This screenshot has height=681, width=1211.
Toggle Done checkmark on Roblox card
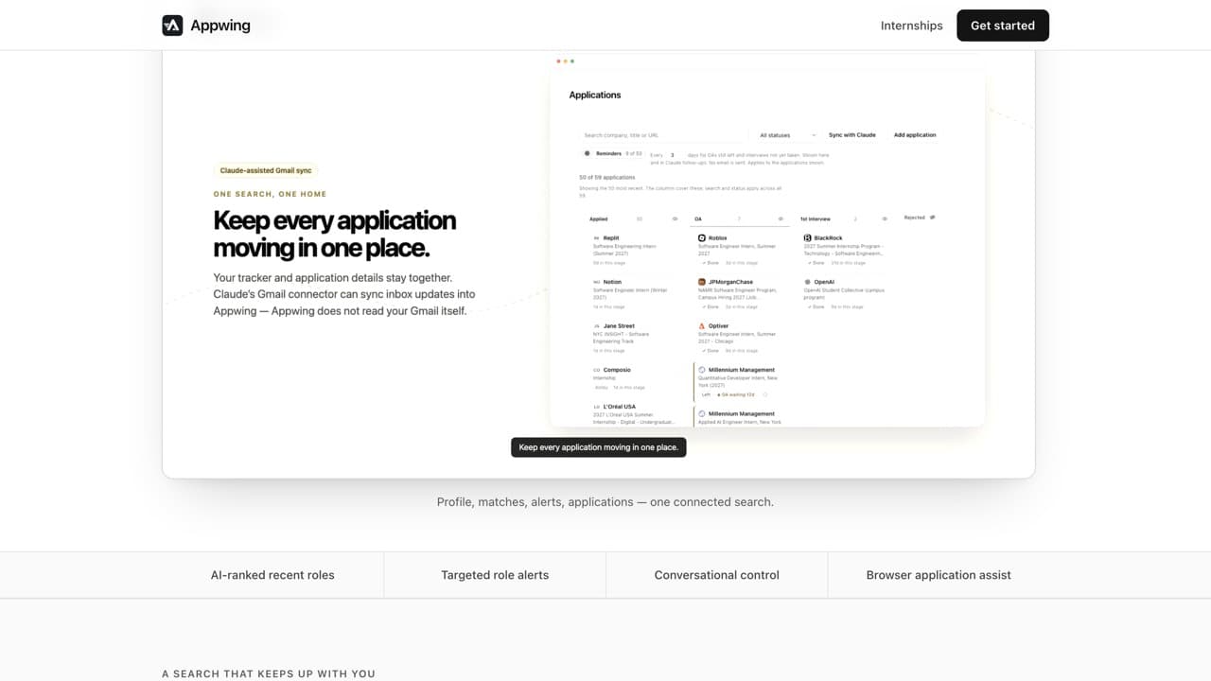pyautogui.click(x=710, y=263)
